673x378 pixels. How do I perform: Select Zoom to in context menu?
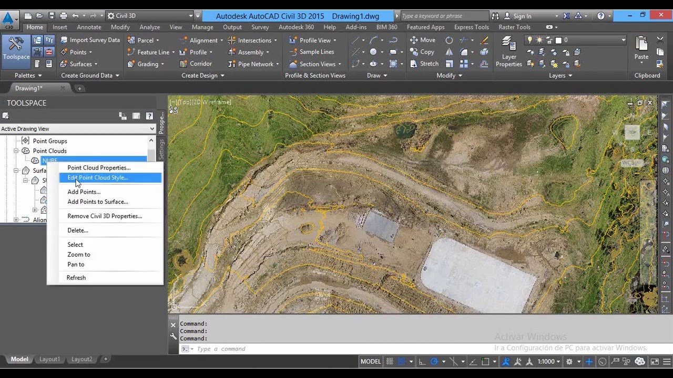[79, 254]
